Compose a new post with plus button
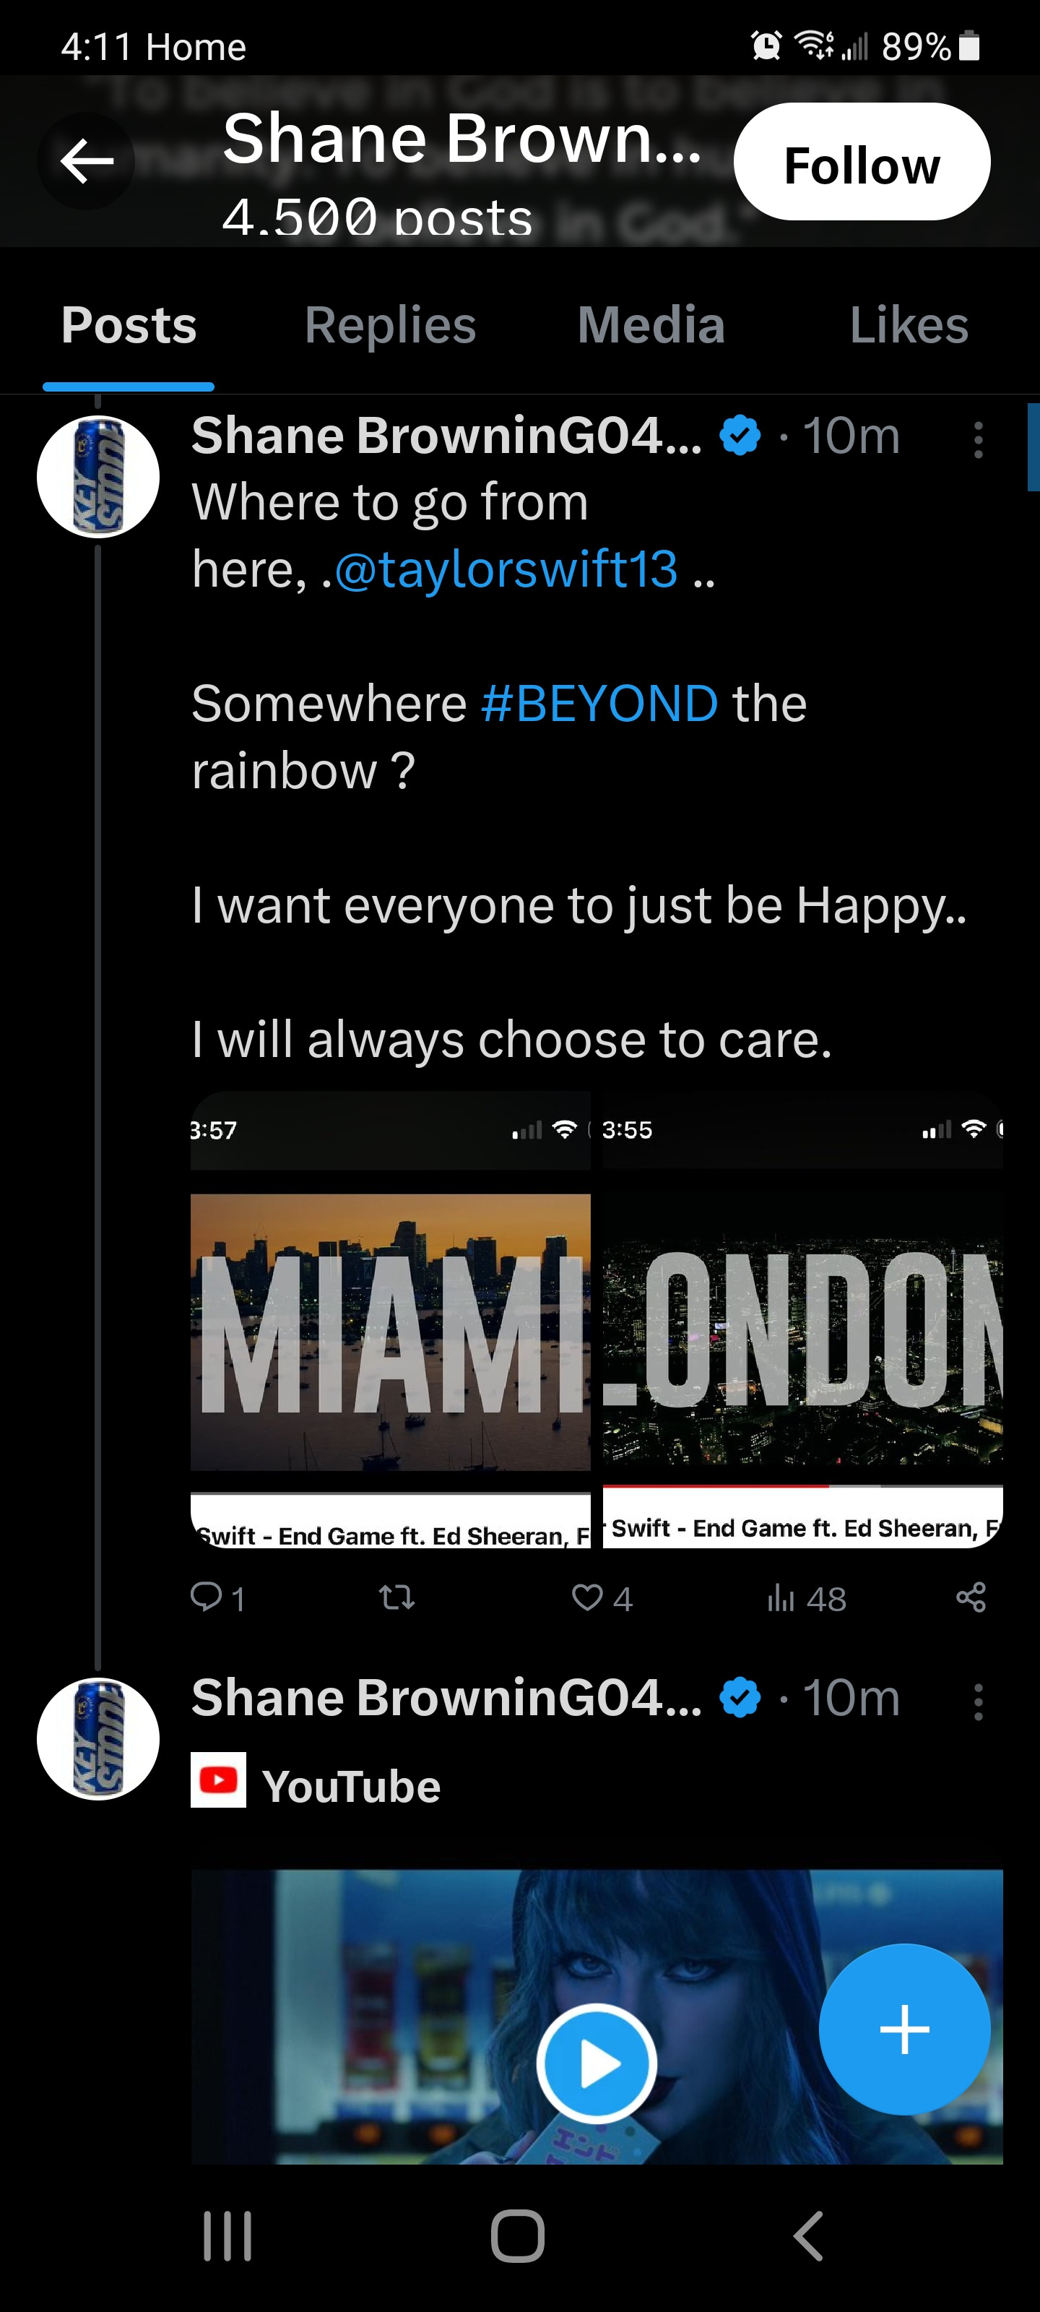This screenshot has height=2312, width=1040. (904, 2030)
